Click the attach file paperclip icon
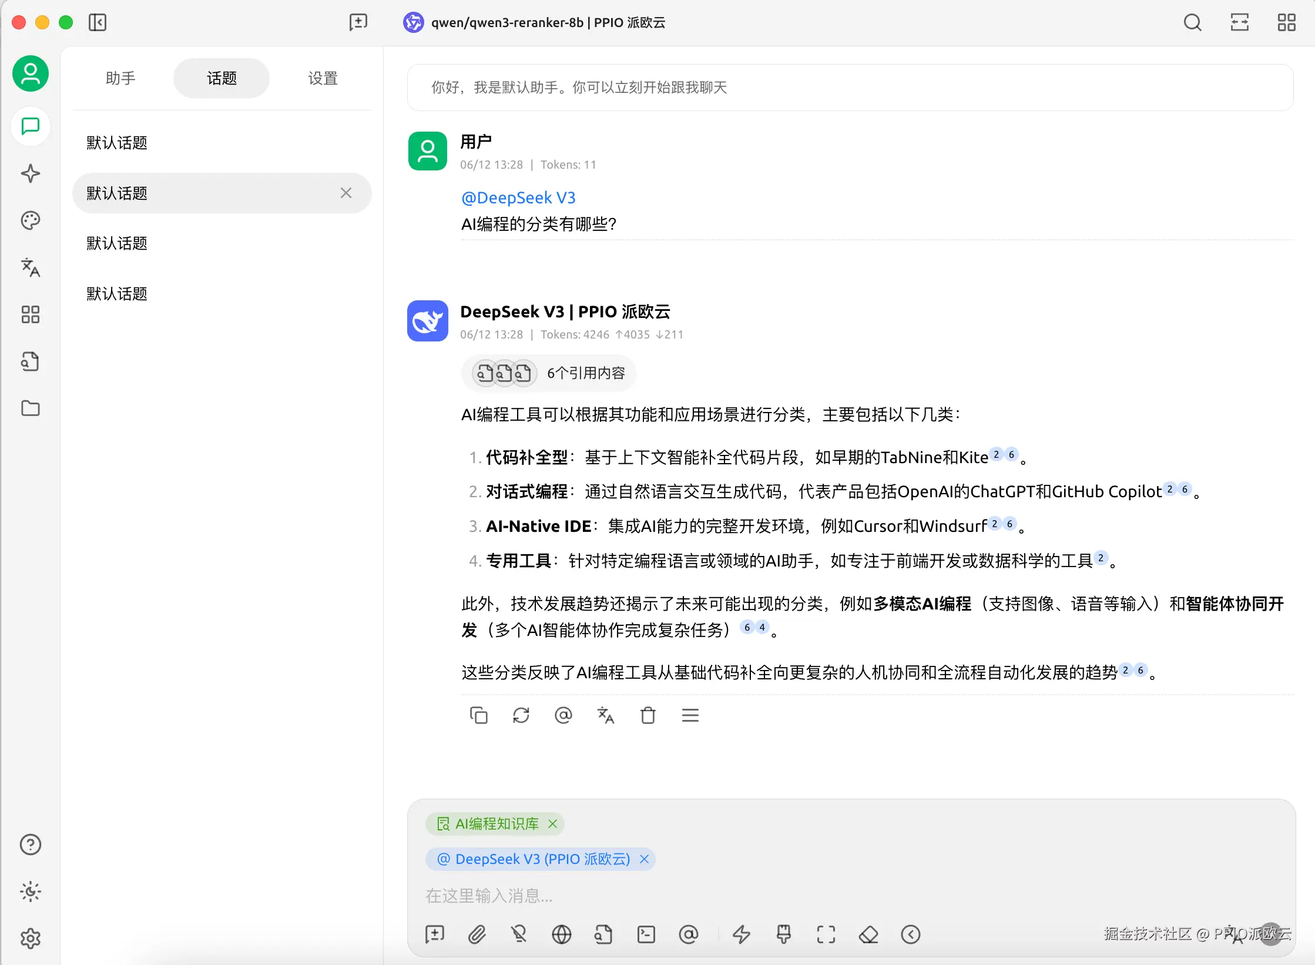The image size is (1315, 965). coord(477,934)
